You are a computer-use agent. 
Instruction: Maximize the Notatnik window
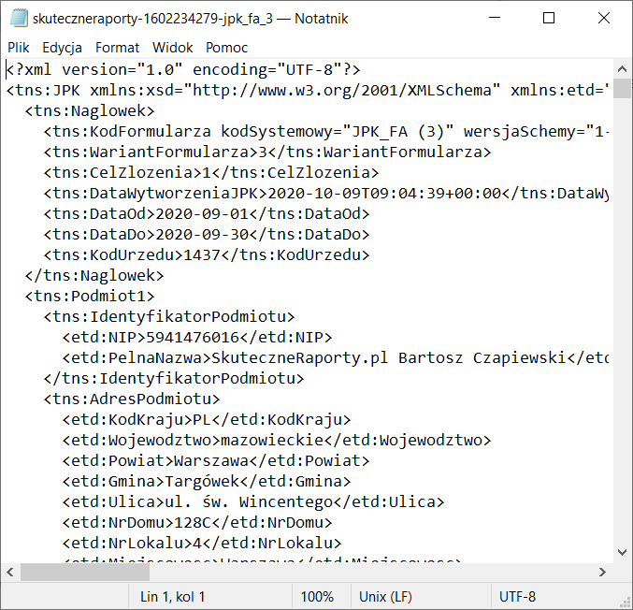coord(549,18)
